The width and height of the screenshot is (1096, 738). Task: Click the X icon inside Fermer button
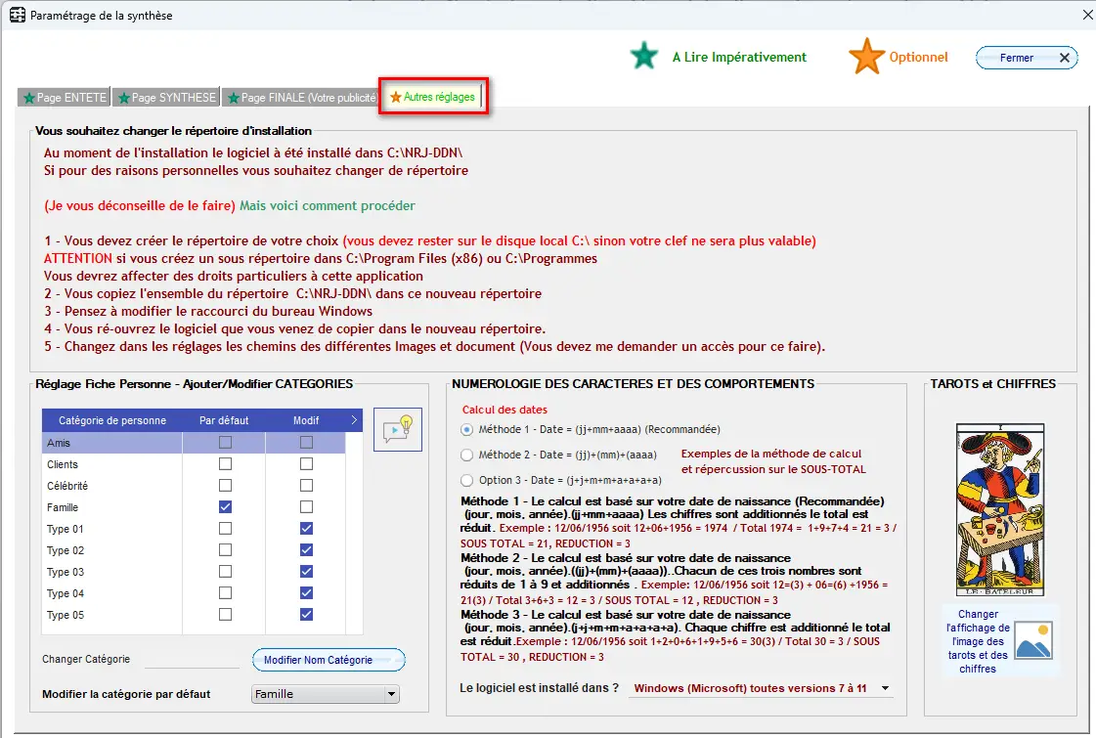(x=1065, y=58)
